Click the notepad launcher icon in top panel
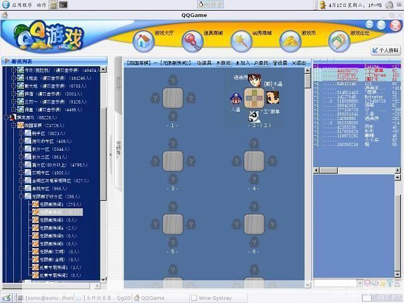 pyautogui.click(x=54, y=4)
